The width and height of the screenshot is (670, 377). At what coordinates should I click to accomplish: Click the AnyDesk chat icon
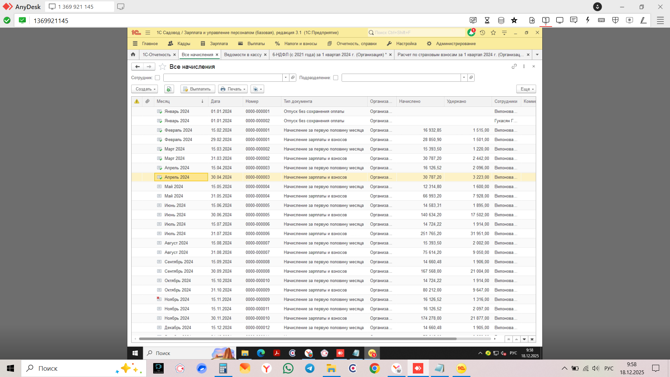[x=573, y=20]
